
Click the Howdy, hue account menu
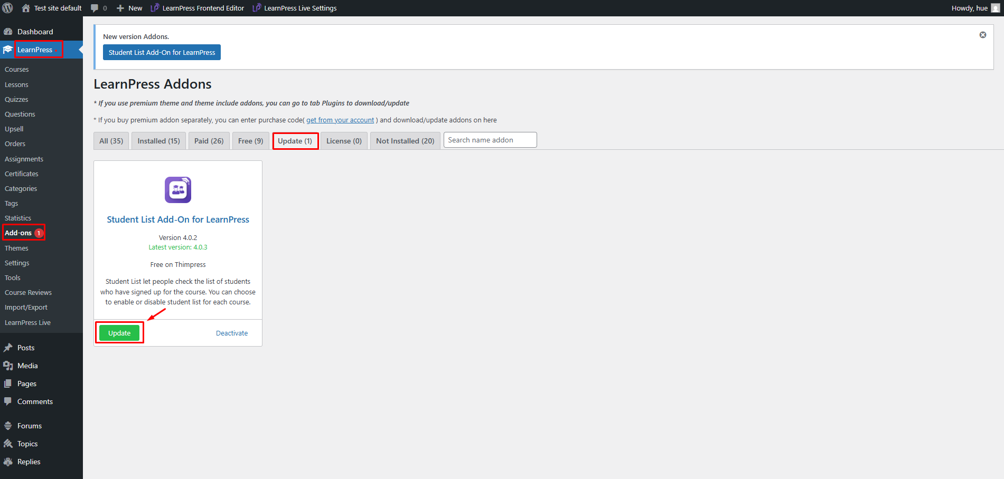coord(970,8)
